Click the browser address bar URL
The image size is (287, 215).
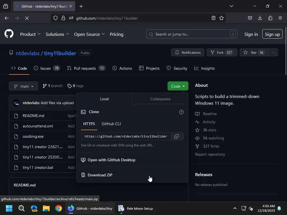[x=107, y=18]
